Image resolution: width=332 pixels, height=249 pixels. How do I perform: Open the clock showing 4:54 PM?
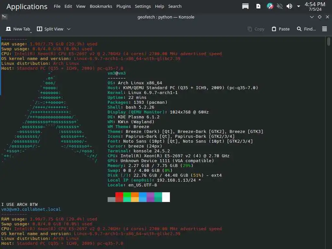pyautogui.click(x=315, y=6)
